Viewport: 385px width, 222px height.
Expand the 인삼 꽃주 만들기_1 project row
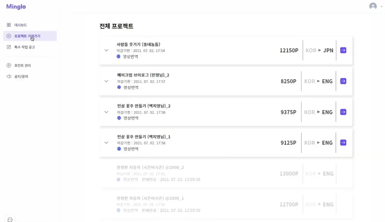(107, 143)
